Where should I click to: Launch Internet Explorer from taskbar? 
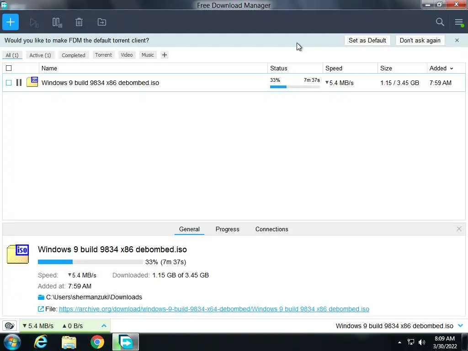41,342
